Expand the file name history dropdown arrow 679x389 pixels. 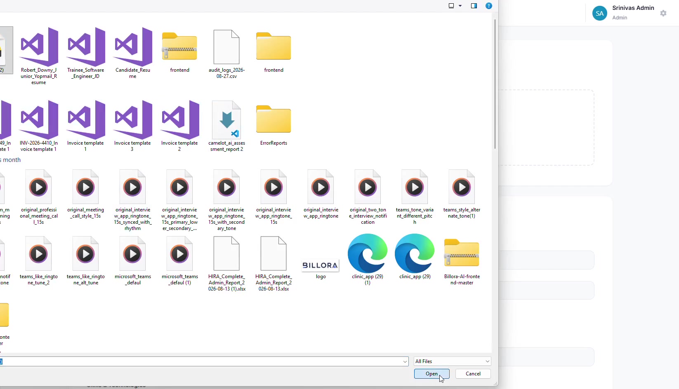[x=405, y=361]
